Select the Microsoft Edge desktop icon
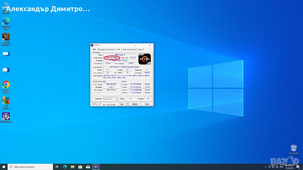This screenshot has height=170, width=303. point(6,21)
